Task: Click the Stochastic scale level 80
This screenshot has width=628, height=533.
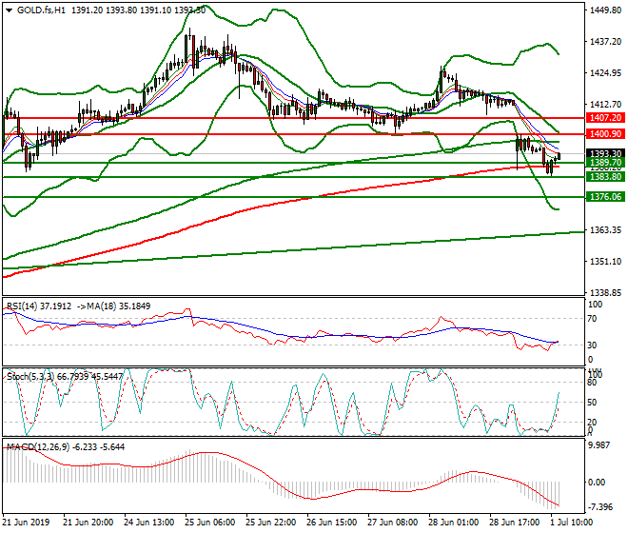Action: 592,383
